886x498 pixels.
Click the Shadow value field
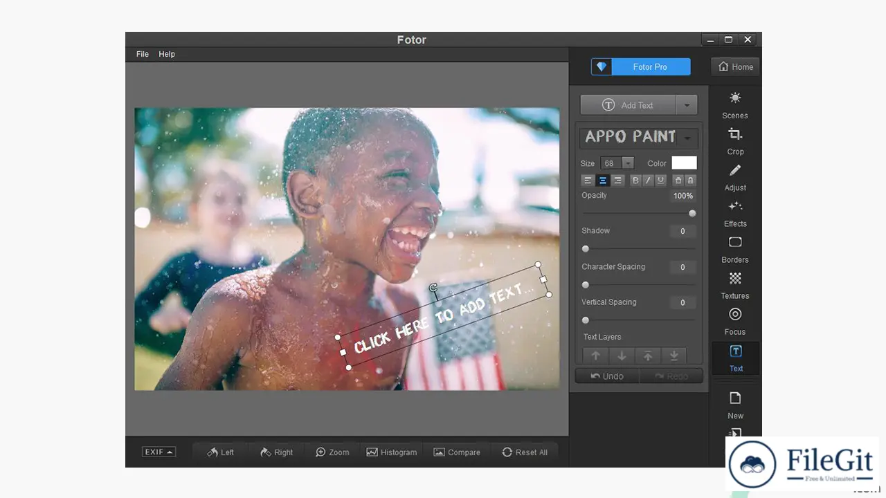click(682, 231)
